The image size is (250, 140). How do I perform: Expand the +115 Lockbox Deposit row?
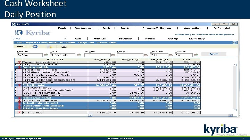[x=16, y=70]
